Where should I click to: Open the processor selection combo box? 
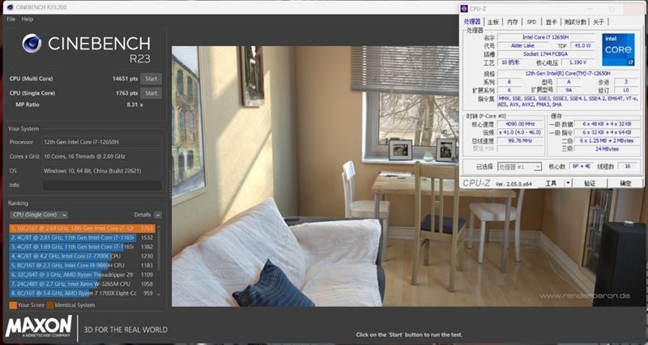coord(519,167)
